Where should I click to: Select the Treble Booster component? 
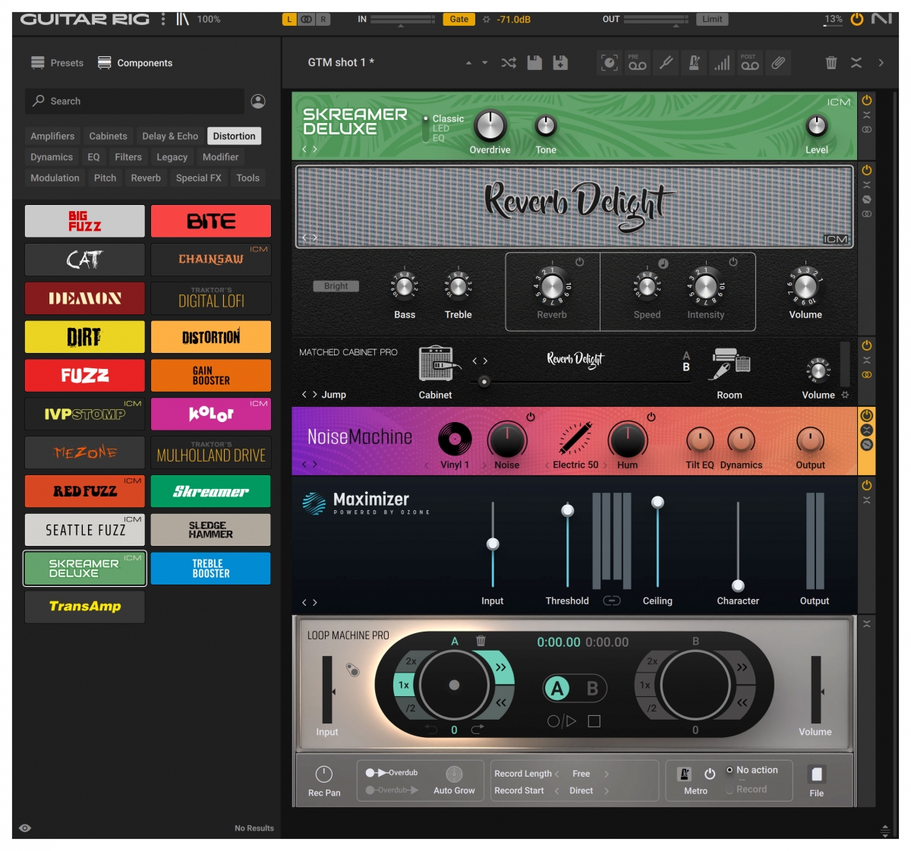pos(211,569)
